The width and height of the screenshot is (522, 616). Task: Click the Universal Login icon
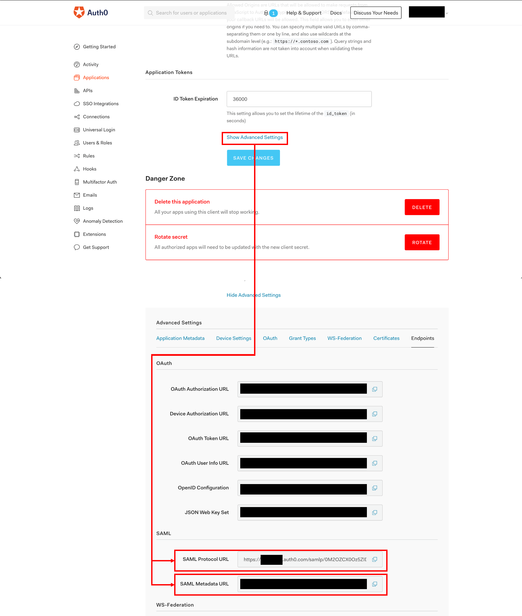click(77, 130)
